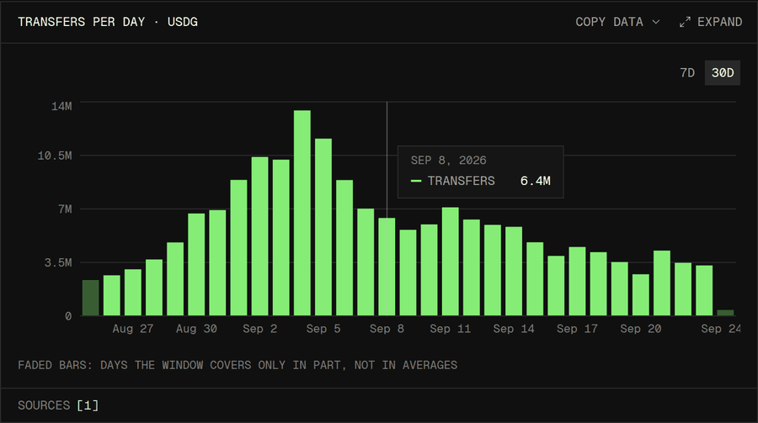758x423 pixels.
Task: Click the faded last bar for Sep 24
Action: click(725, 313)
